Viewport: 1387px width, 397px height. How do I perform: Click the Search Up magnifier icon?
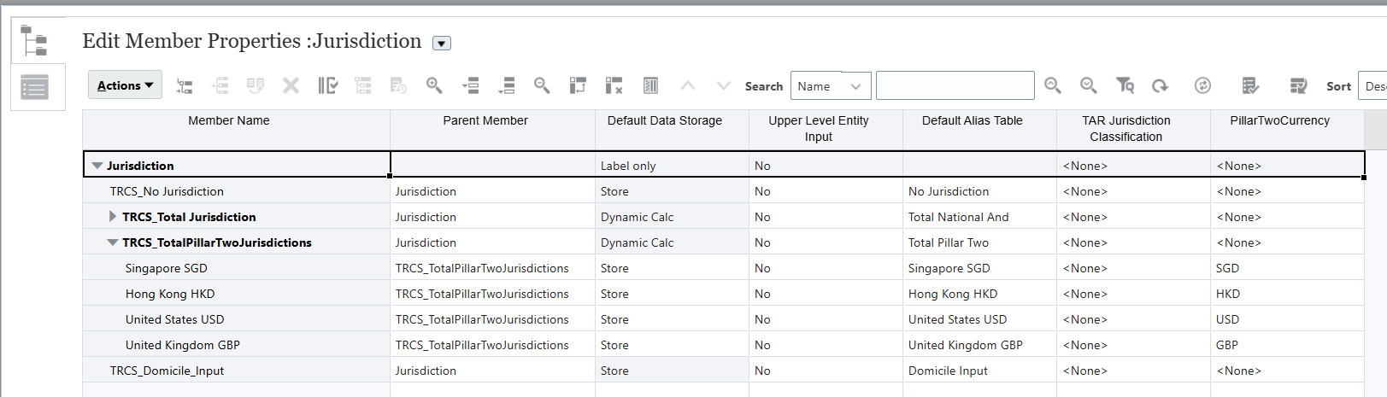1053,85
